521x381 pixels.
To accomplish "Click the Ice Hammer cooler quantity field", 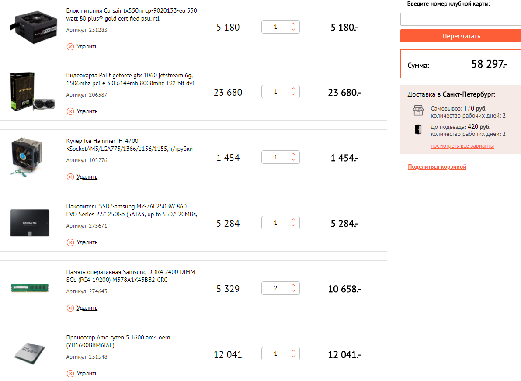I will coord(275,157).
